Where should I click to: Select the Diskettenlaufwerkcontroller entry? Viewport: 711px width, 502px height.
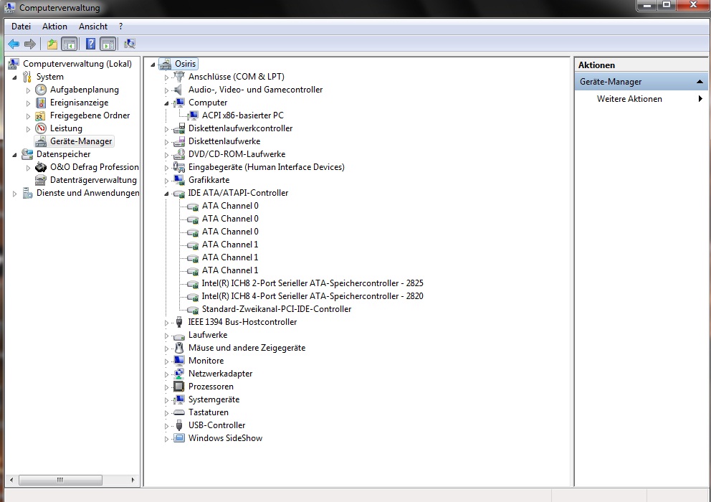point(240,128)
